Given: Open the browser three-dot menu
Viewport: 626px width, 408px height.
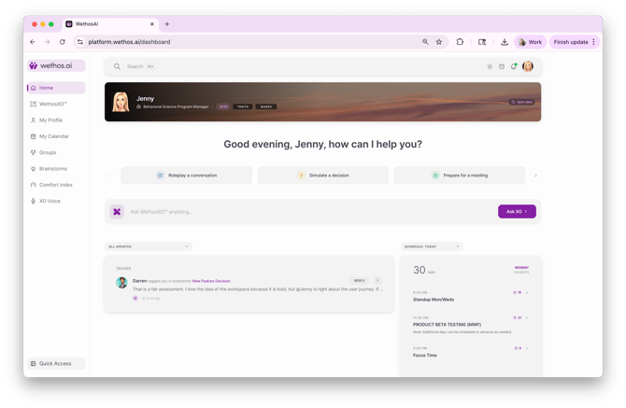Looking at the screenshot, I should click(x=593, y=42).
